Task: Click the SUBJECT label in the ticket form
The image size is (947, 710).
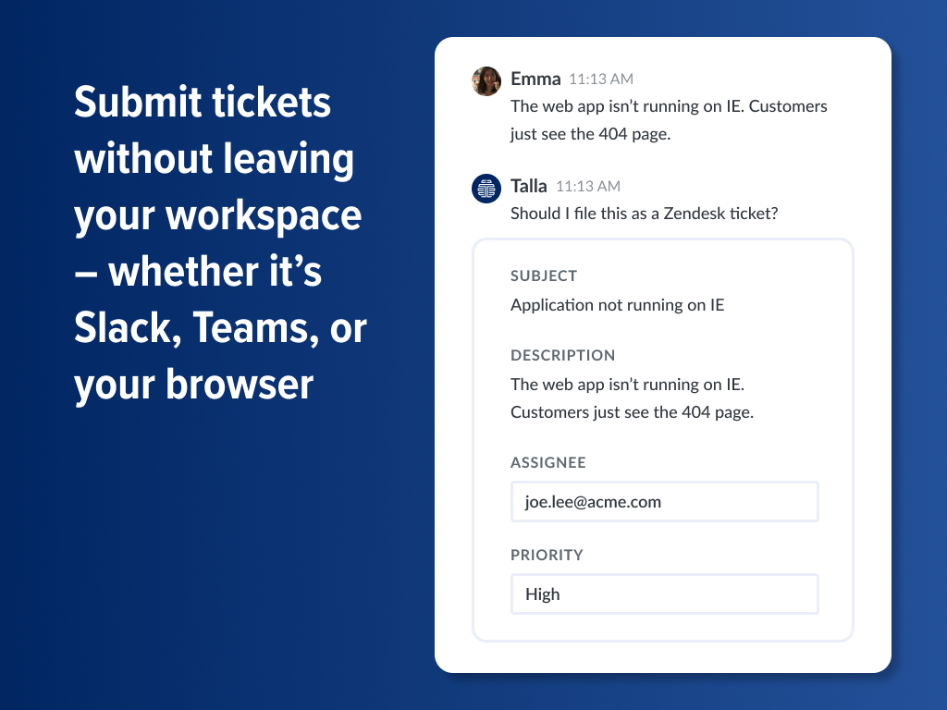Action: click(544, 275)
